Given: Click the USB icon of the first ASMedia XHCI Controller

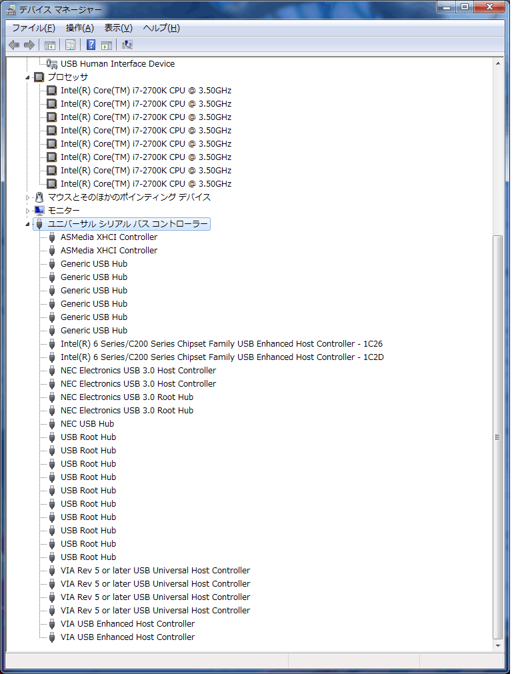Looking at the screenshot, I should [x=52, y=237].
